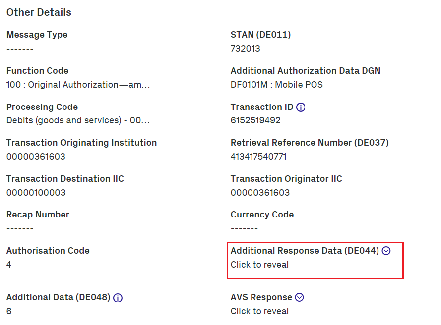Click the Message Type field label
The width and height of the screenshot is (441, 325).
tap(37, 35)
